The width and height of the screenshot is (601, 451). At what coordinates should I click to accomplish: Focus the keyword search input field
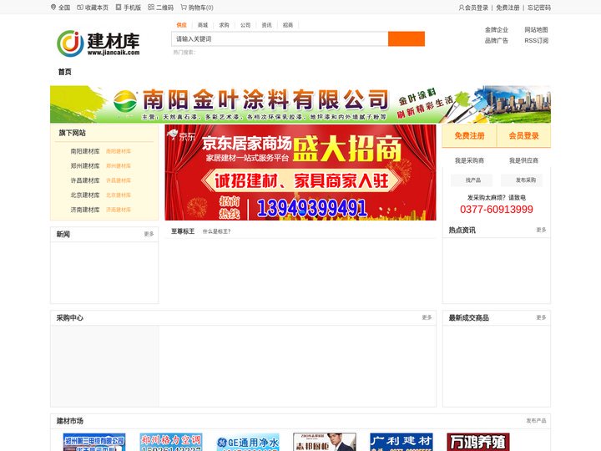280,38
